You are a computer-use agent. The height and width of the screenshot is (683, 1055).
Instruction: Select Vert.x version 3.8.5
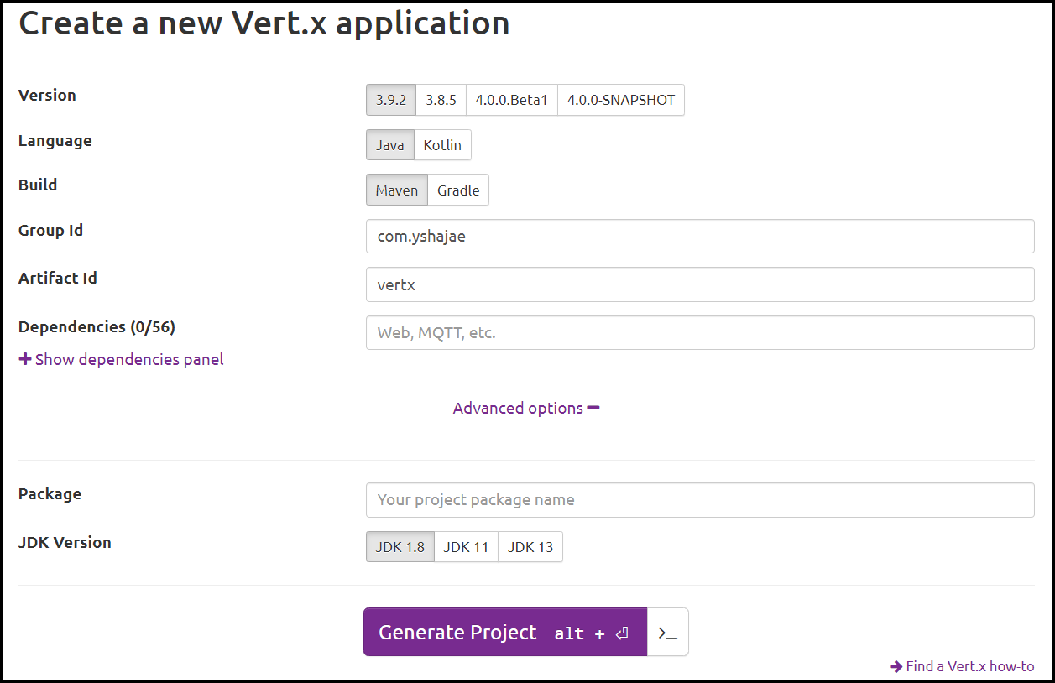point(441,100)
